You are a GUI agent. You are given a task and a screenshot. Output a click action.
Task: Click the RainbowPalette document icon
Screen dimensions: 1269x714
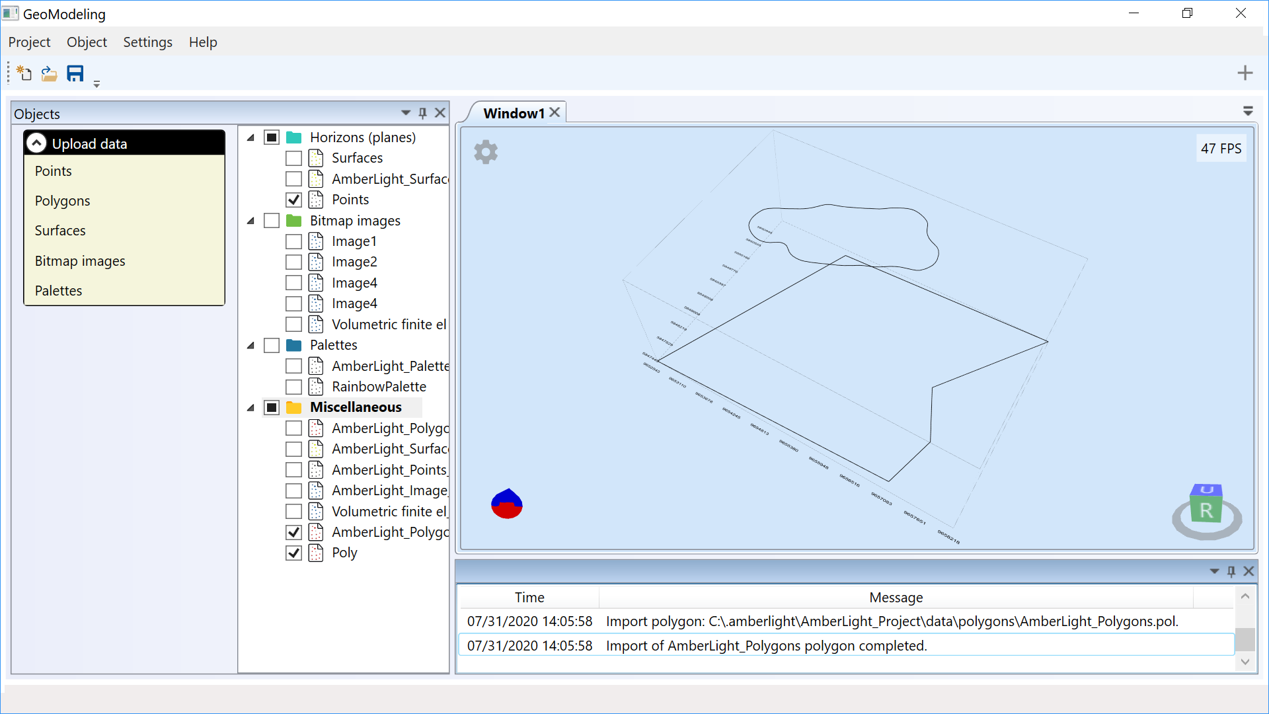316,387
